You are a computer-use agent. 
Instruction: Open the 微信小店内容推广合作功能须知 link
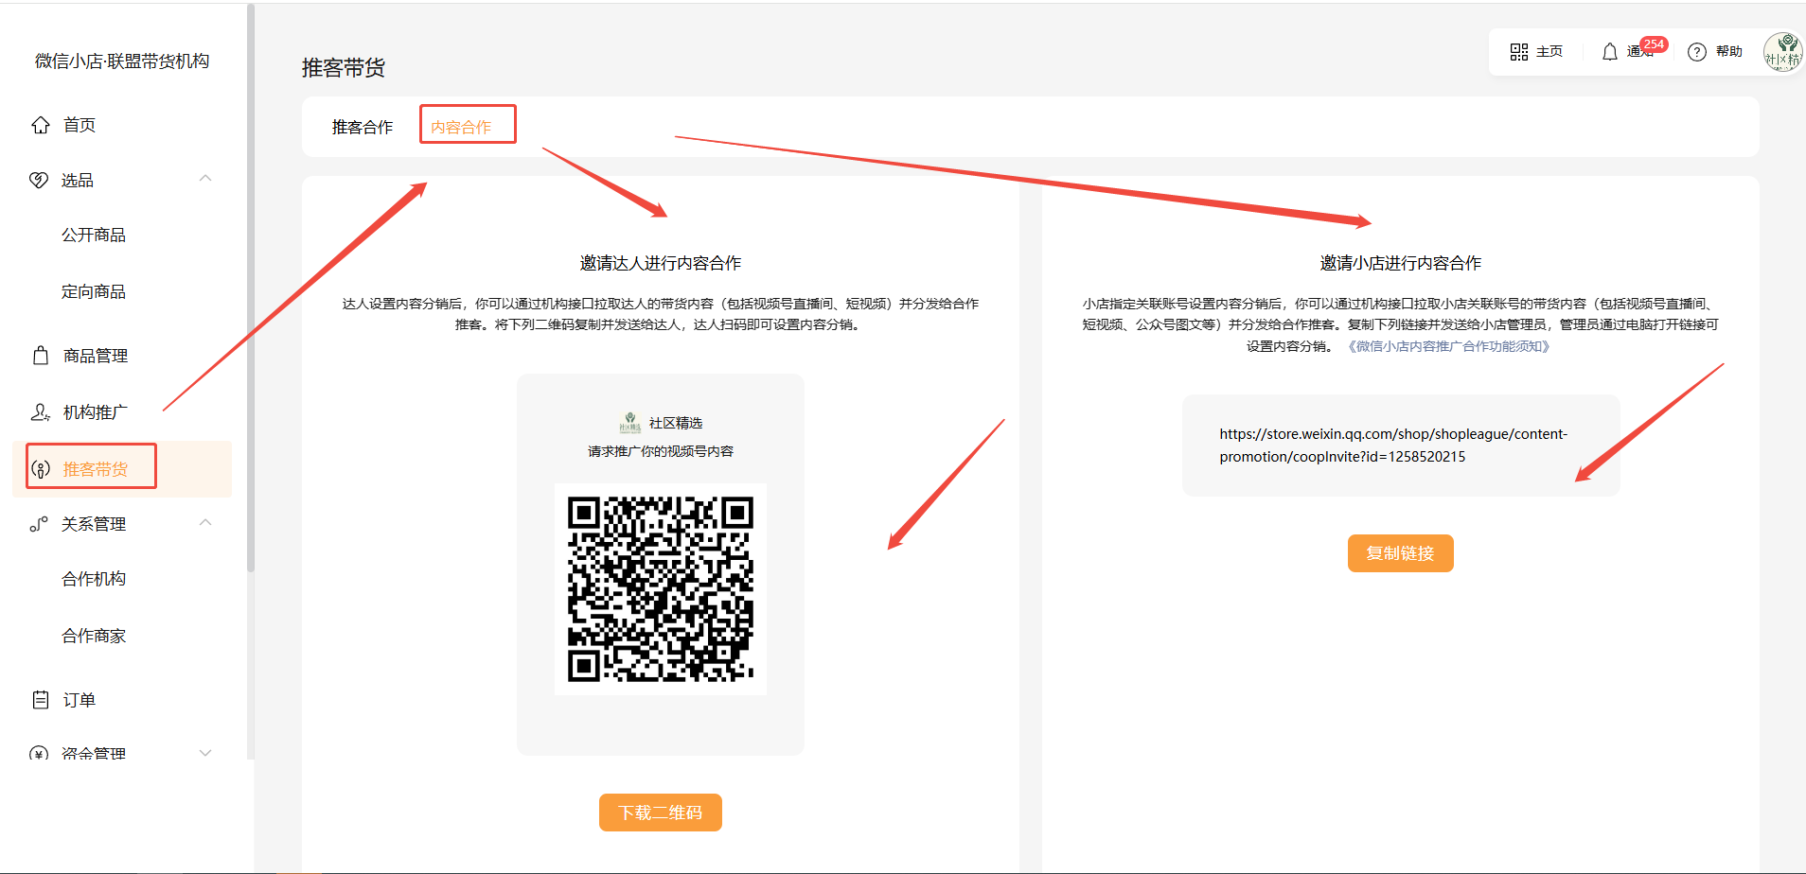click(1448, 346)
